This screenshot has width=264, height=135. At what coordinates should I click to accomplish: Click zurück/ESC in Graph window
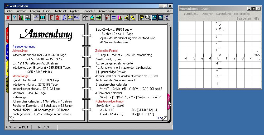[189, 14]
